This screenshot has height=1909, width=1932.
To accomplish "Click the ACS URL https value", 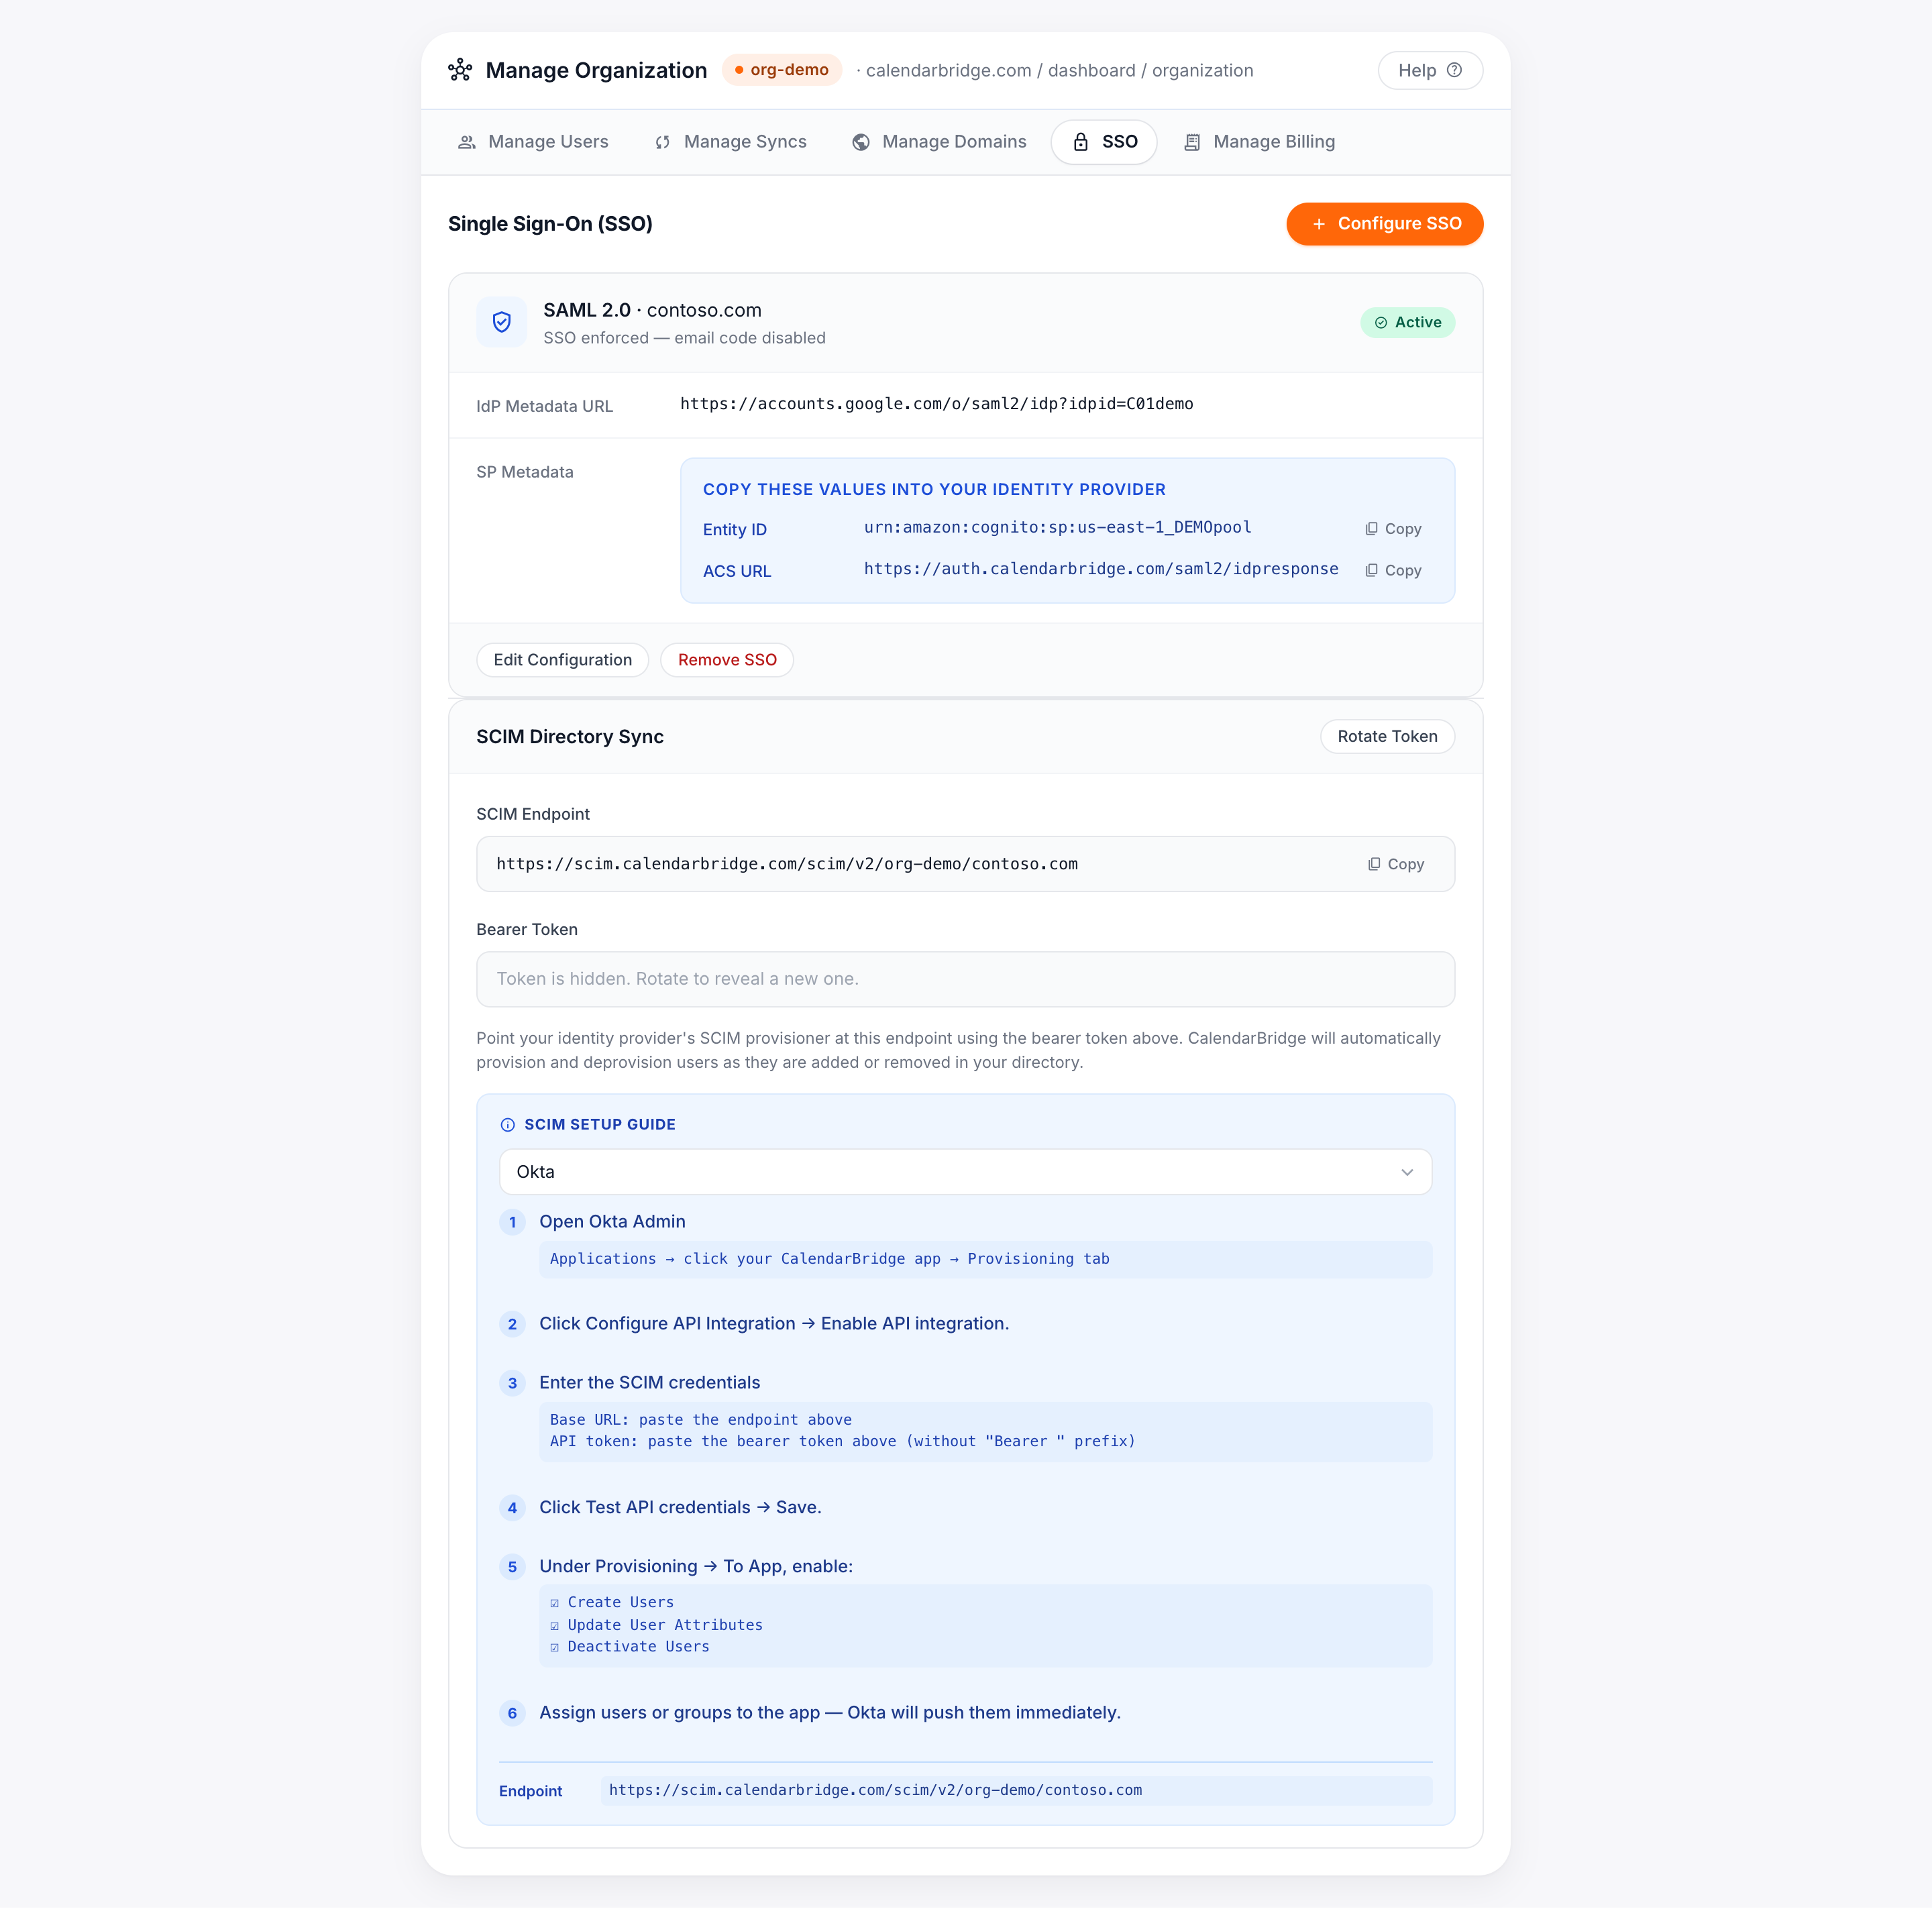I will (1101, 569).
